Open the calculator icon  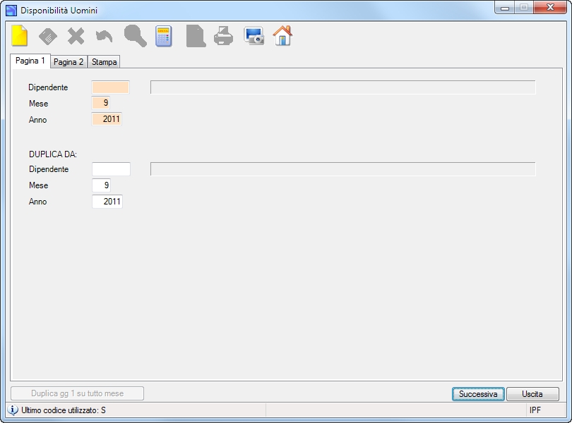(163, 36)
